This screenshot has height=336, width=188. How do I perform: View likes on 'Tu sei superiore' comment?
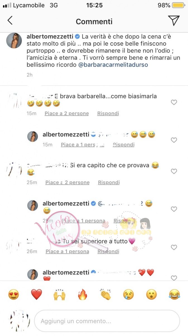[x=67, y=251]
